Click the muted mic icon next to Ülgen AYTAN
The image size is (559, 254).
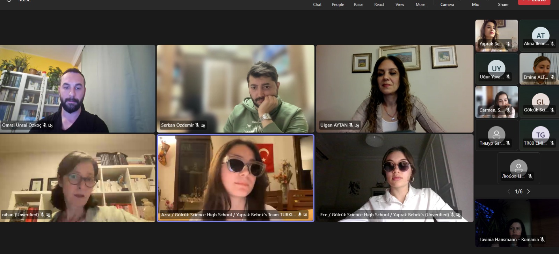[x=351, y=125]
